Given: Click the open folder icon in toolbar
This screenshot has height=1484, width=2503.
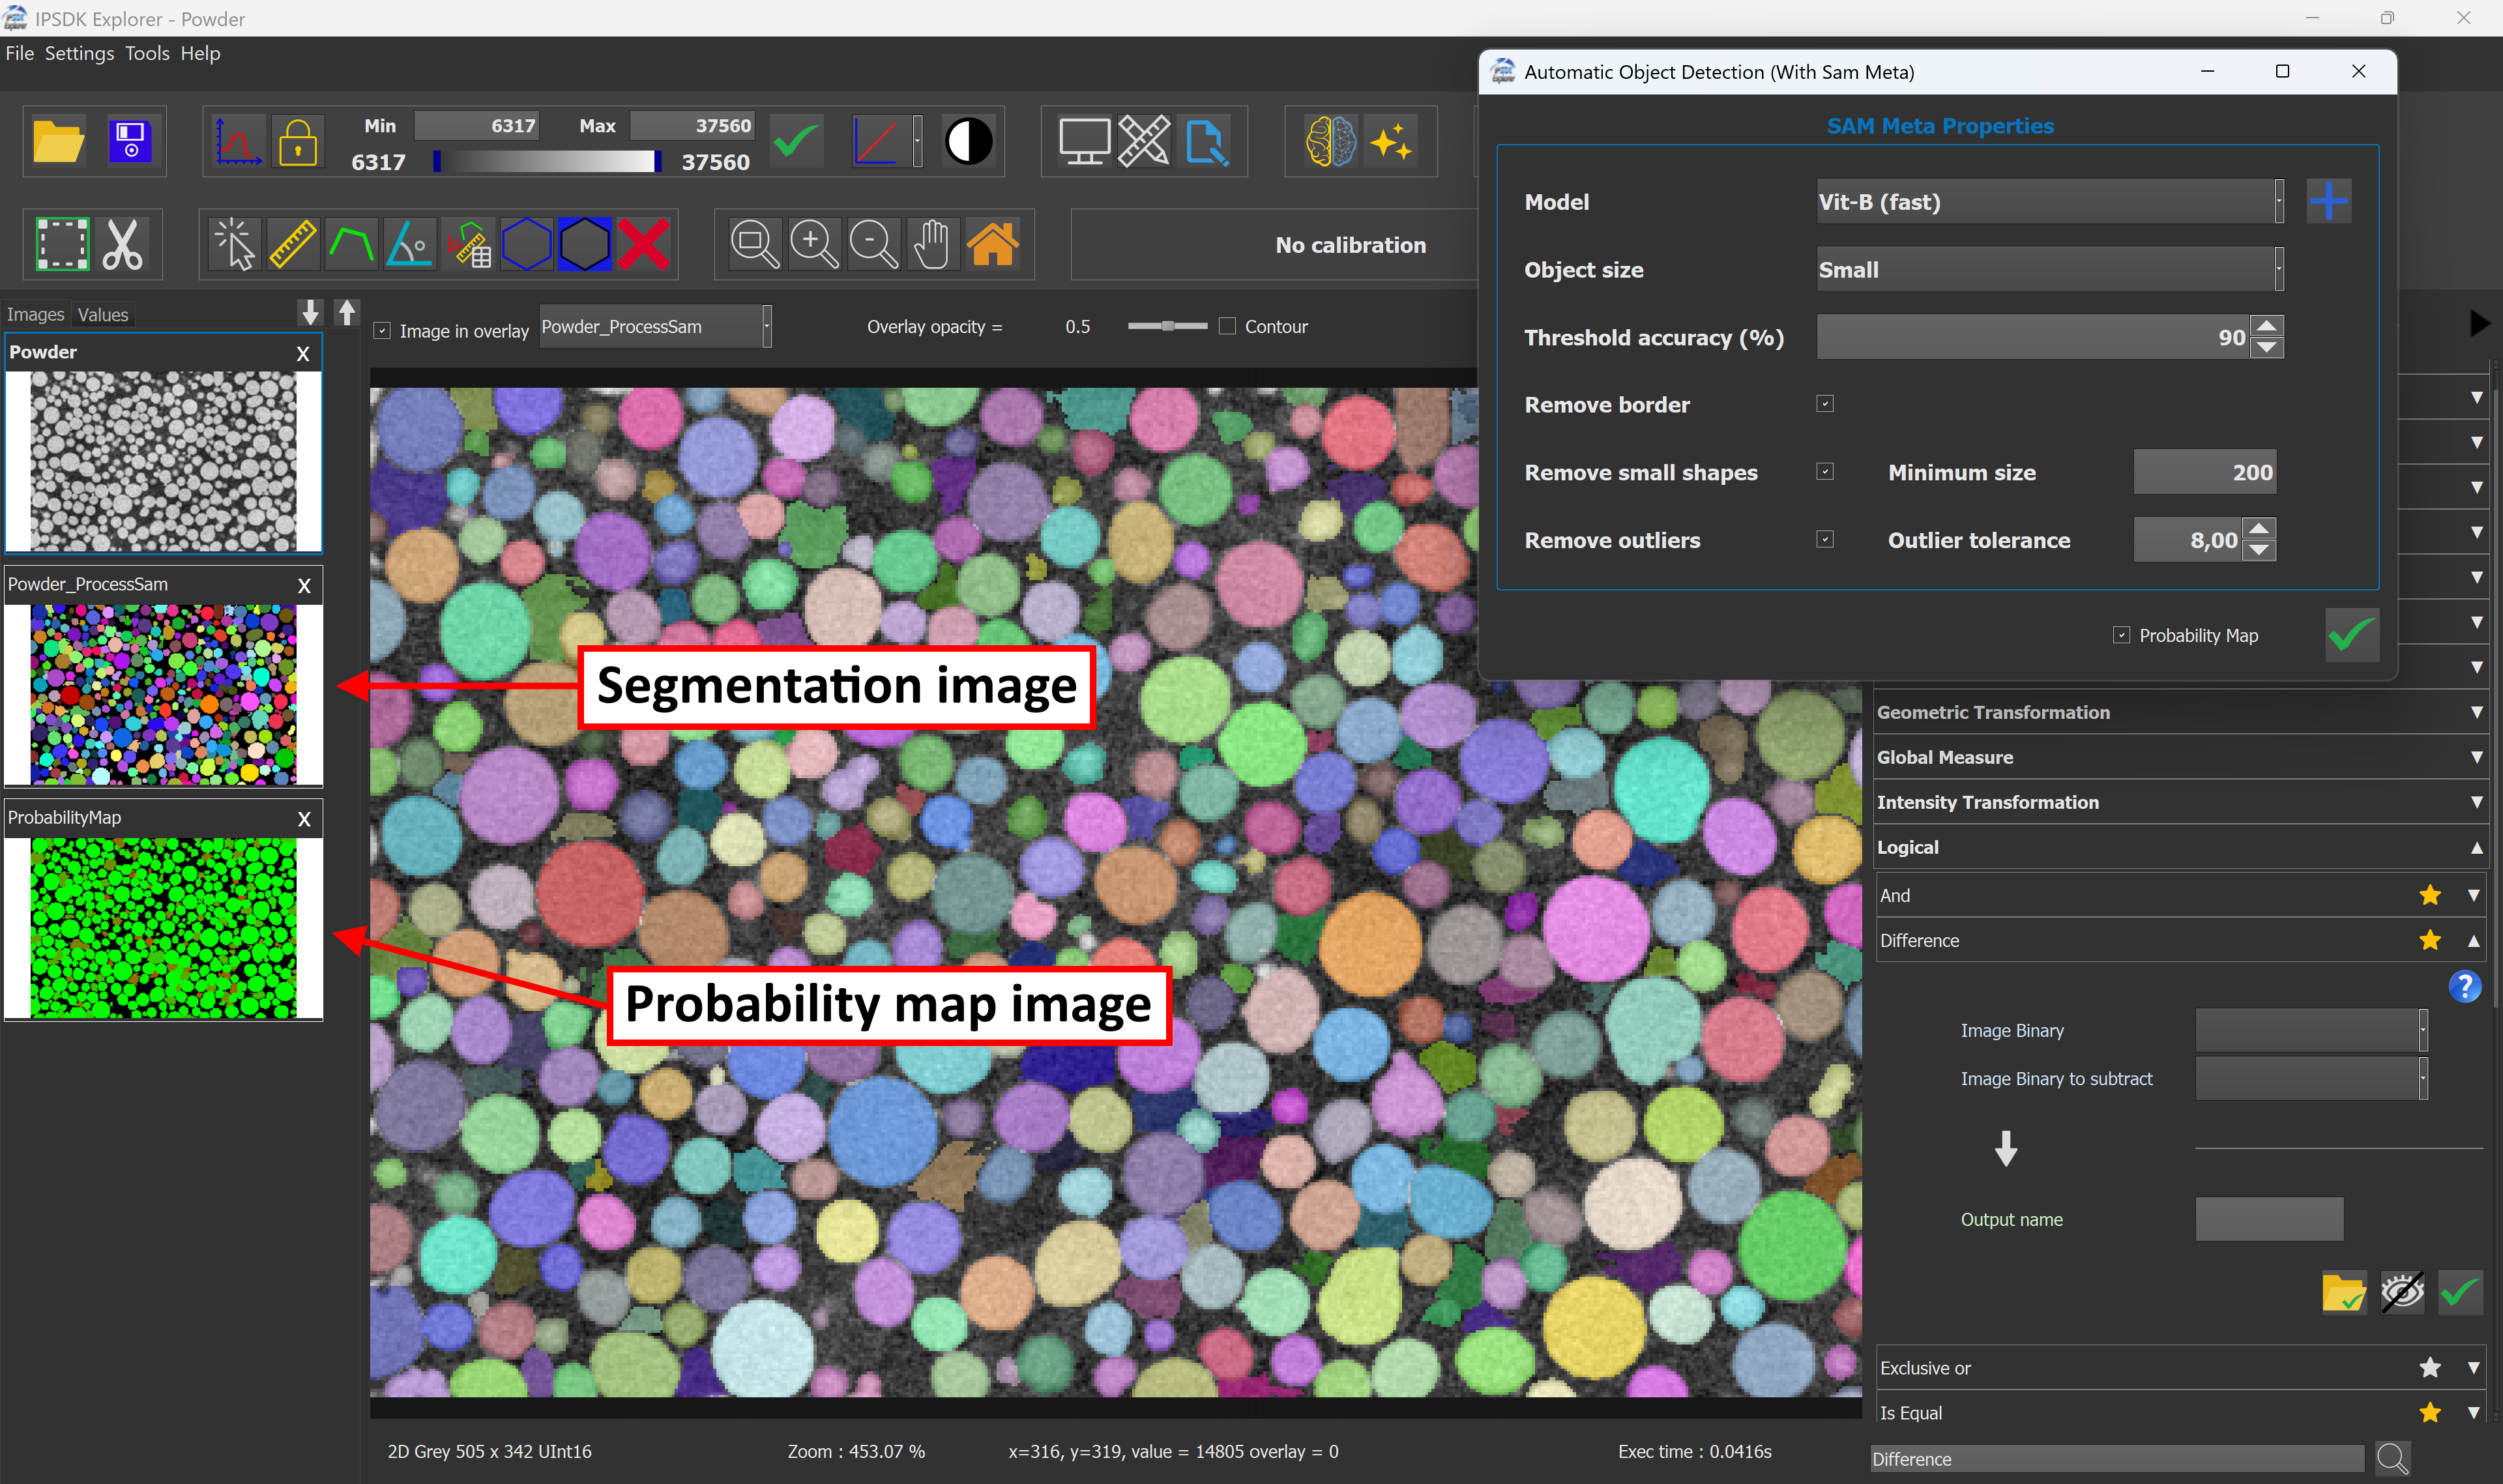Looking at the screenshot, I should pyautogui.click(x=58, y=141).
